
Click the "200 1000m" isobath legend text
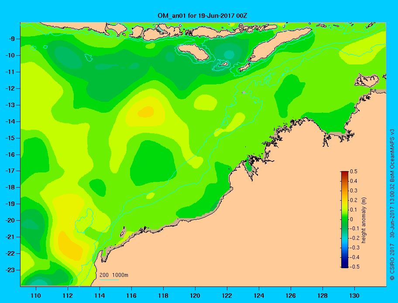(114, 275)
